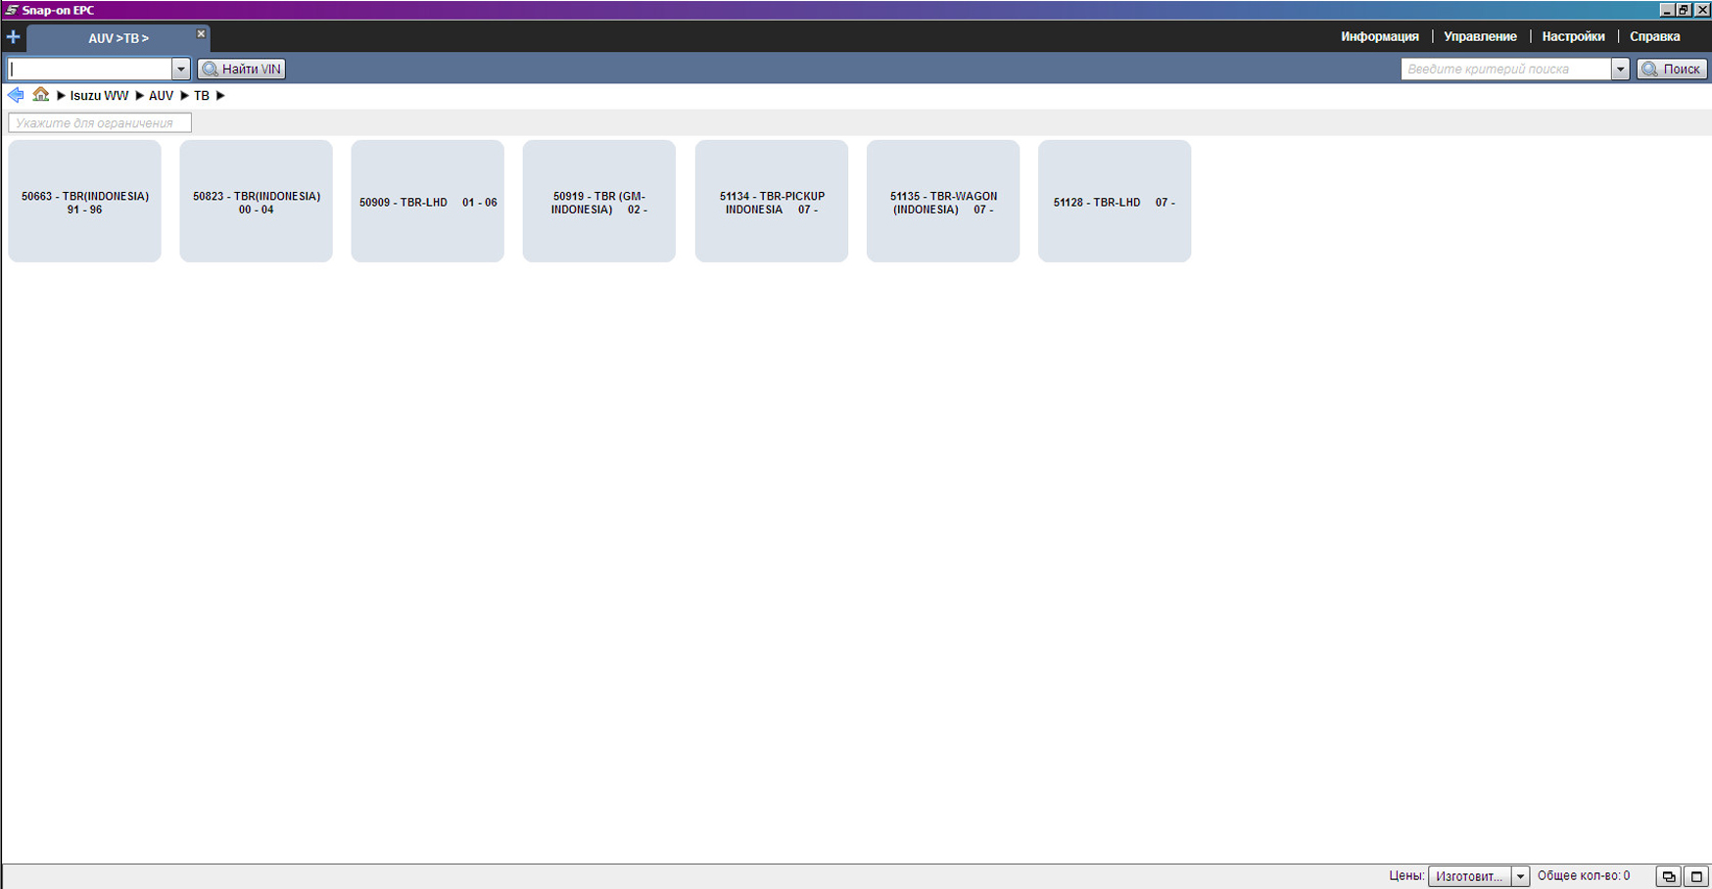
Task: Add a new tab with plus icon
Action: pos(13,37)
